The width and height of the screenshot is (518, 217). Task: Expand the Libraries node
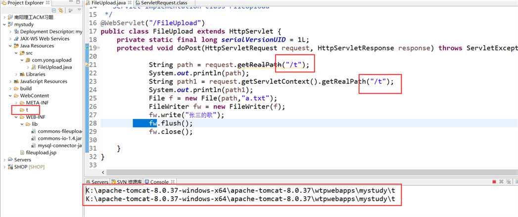[16, 74]
